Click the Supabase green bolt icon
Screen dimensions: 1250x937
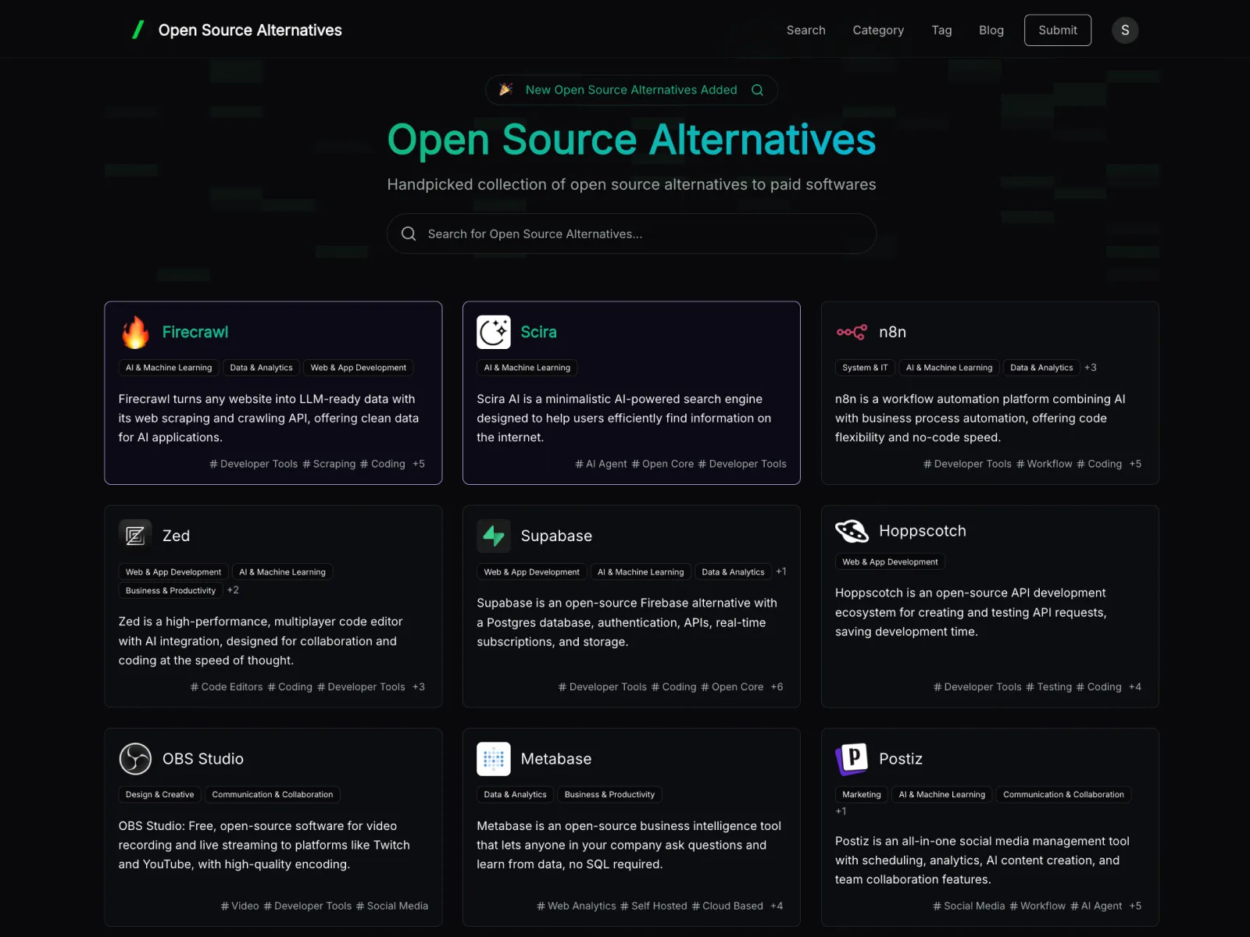coord(494,536)
